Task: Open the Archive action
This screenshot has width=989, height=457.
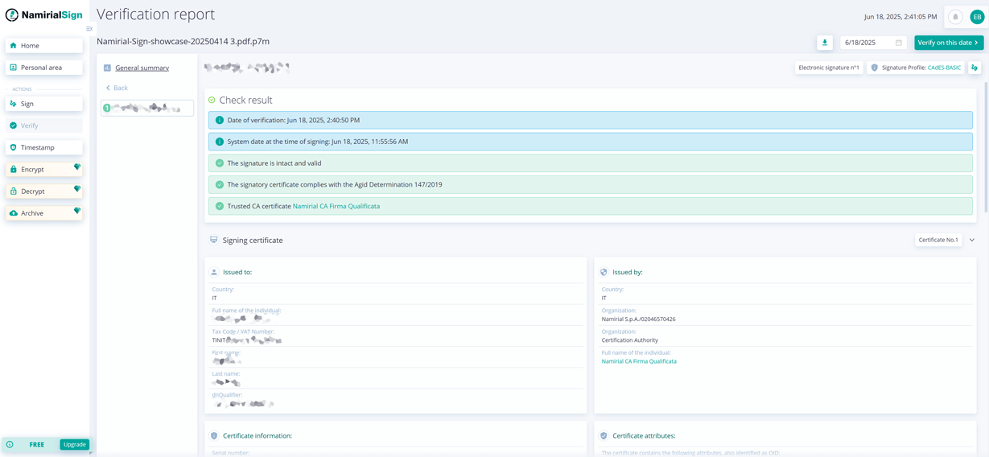Action: click(x=43, y=213)
